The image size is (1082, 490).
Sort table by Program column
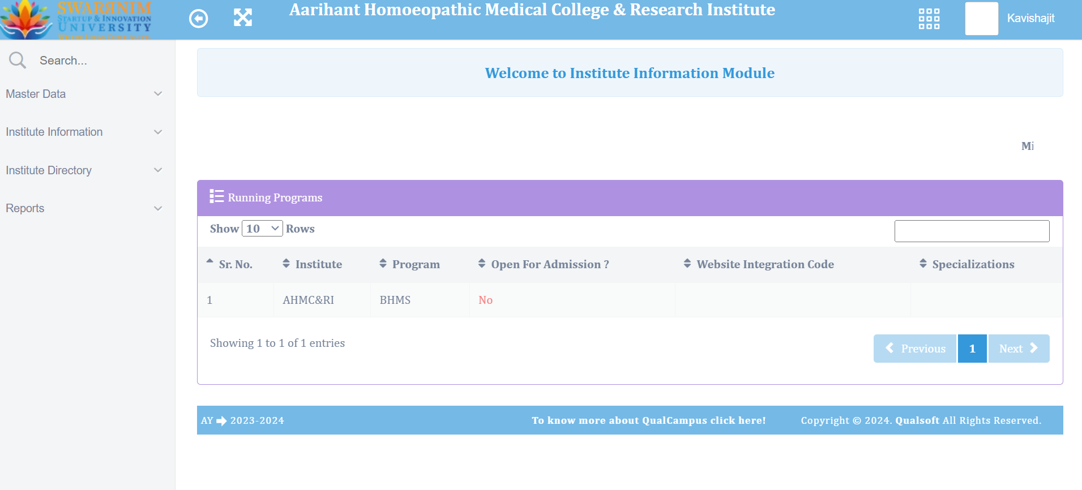[410, 264]
